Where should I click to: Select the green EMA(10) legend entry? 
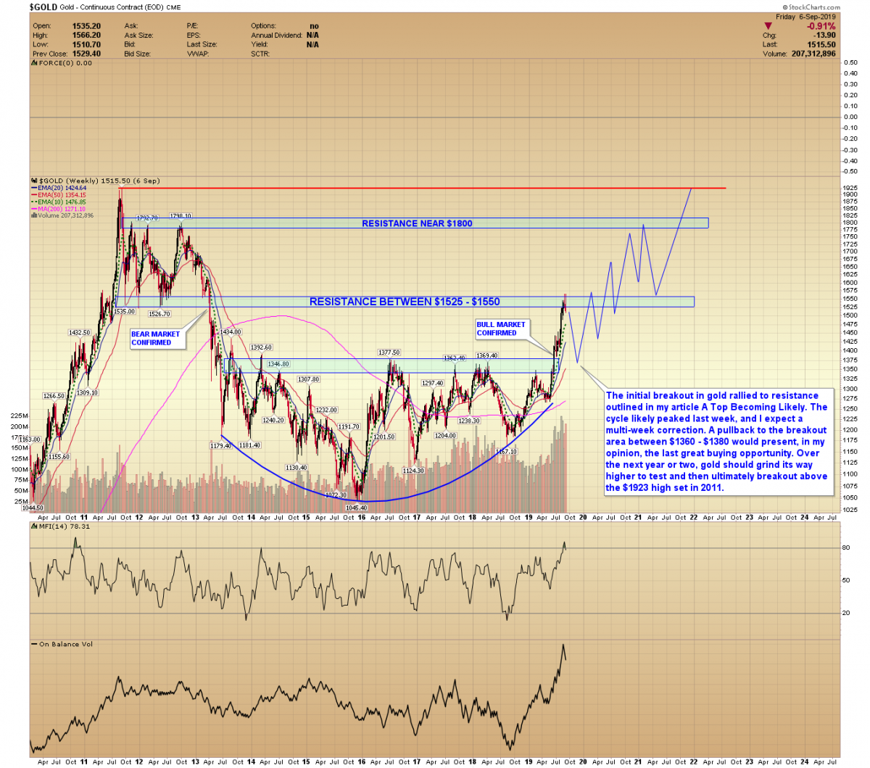point(62,202)
